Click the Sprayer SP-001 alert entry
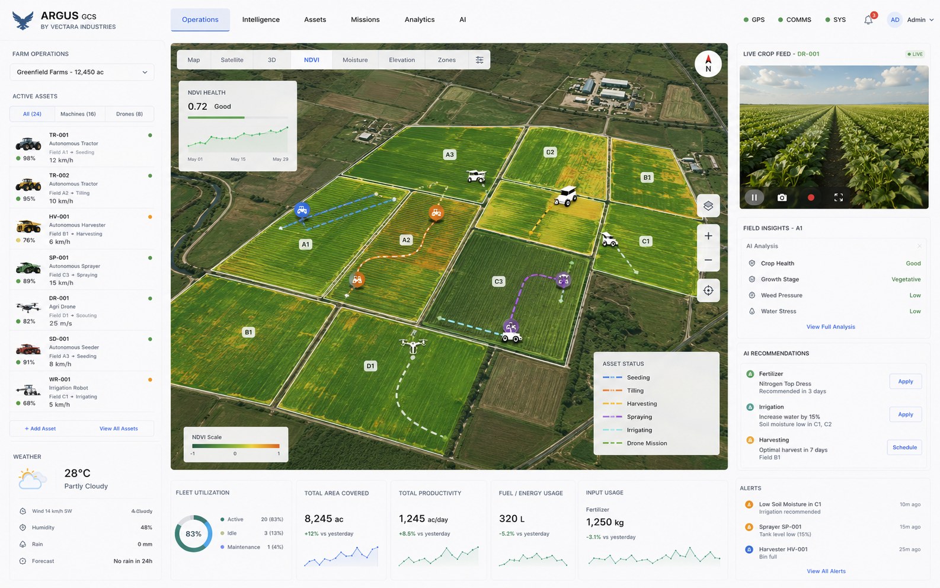The image size is (940, 588). (x=832, y=531)
